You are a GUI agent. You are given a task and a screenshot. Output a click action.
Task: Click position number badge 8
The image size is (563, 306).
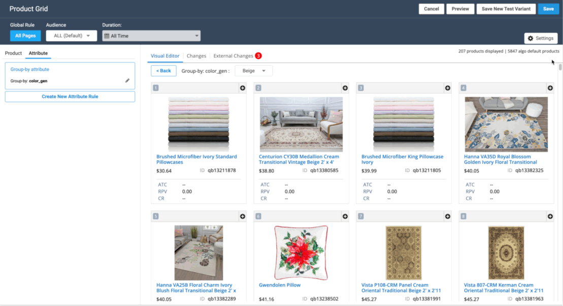coord(463,216)
